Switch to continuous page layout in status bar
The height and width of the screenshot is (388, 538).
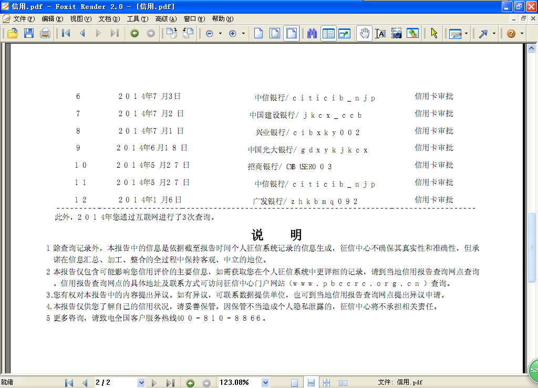coord(311,383)
